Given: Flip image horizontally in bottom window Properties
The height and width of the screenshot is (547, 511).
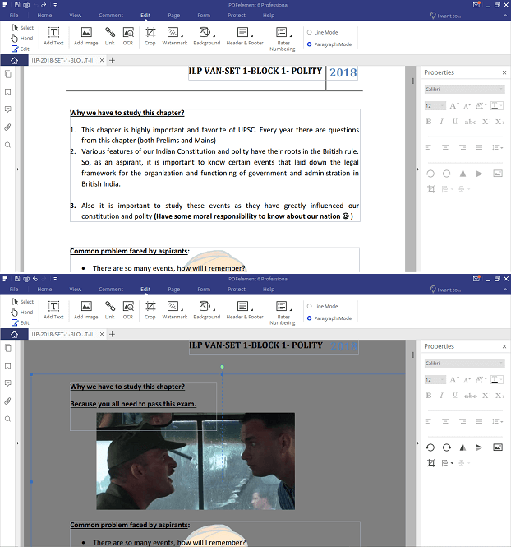Looking at the screenshot, I should point(463,447).
